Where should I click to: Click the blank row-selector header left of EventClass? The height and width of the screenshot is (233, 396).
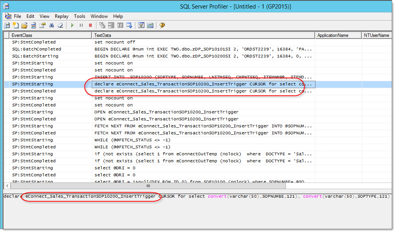click(7, 35)
